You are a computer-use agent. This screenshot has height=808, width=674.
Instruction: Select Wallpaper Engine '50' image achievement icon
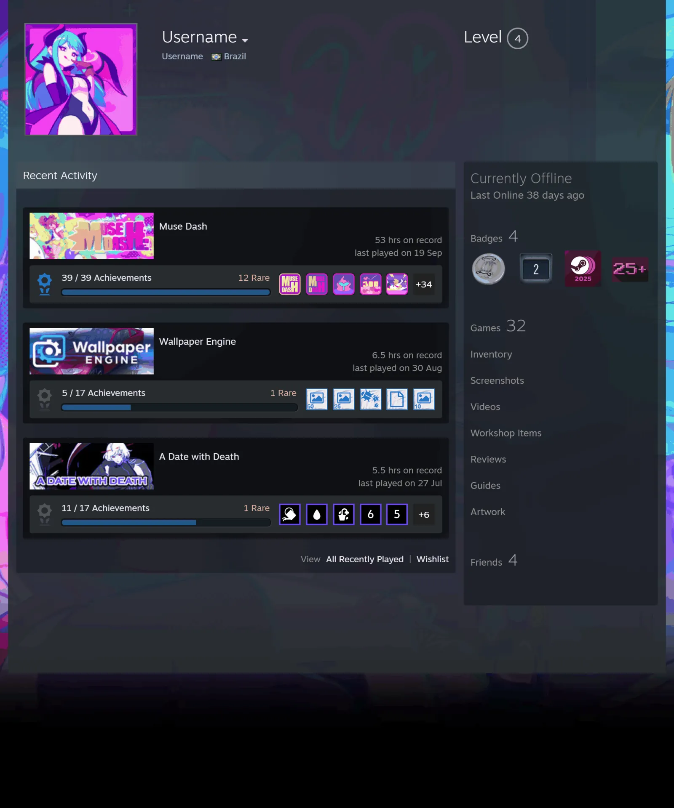pyautogui.click(x=316, y=399)
